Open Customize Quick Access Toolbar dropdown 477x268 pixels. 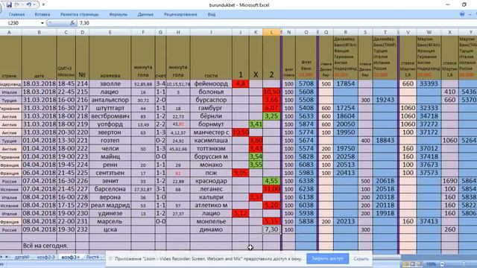coord(43,5)
